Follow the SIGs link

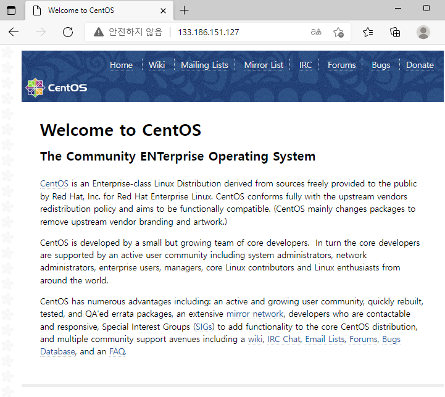pyautogui.click(x=204, y=327)
